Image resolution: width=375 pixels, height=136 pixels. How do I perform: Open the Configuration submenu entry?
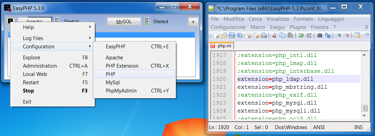click(53, 47)
